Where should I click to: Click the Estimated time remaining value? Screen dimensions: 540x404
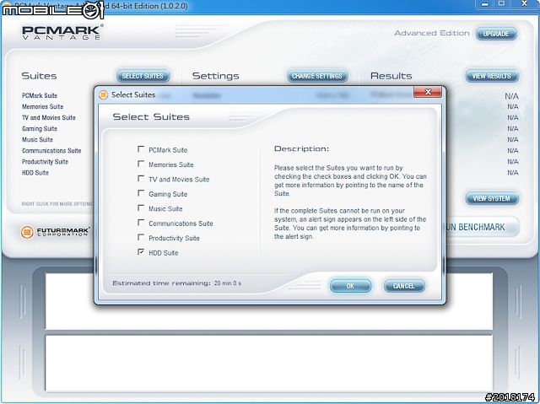click(227, 283)
